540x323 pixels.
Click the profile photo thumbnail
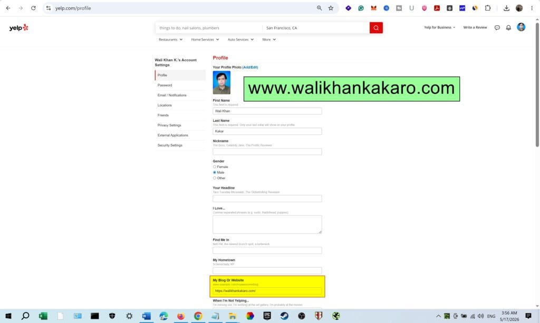(221, 83)
